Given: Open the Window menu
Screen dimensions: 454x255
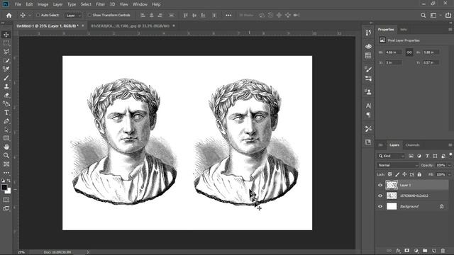Looking at the screenshot, I should [x=140, y=4].
